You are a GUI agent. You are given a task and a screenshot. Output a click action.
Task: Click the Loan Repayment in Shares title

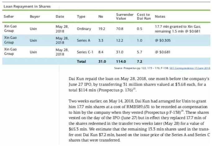(27, 6)
